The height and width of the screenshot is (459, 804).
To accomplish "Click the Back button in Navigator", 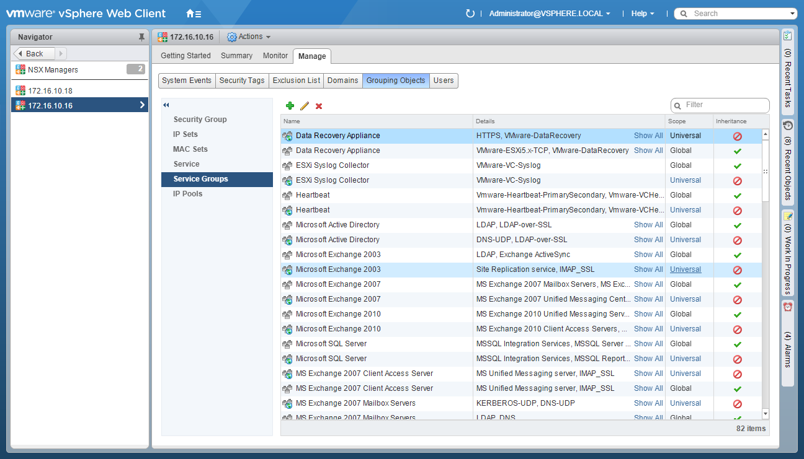I will (x=34, y=54).
